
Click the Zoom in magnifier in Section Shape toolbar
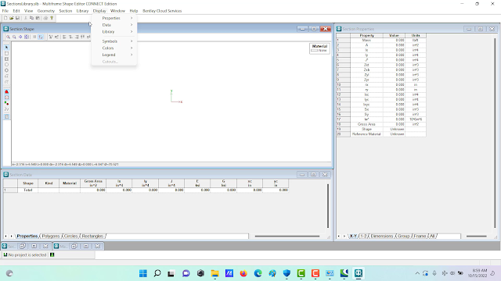[9, 37]
